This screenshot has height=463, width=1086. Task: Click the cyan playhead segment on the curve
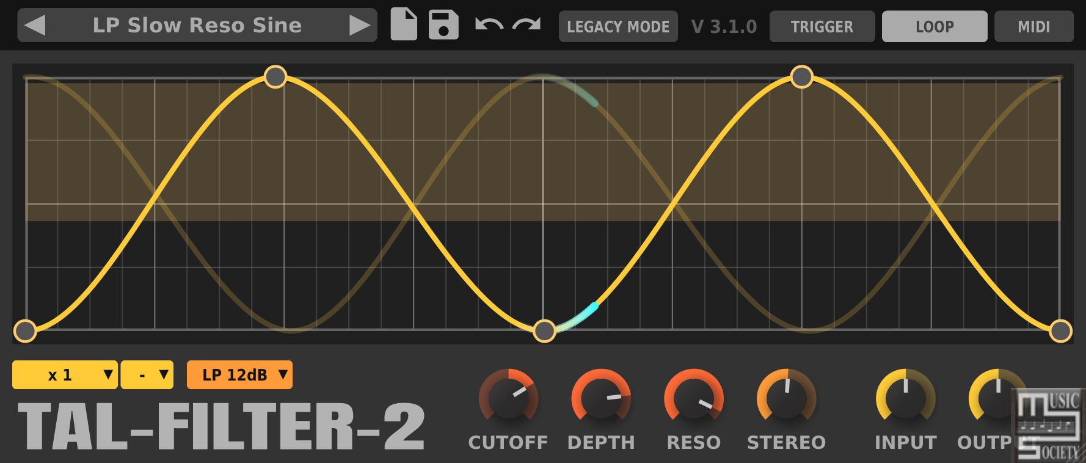[577, 318]
